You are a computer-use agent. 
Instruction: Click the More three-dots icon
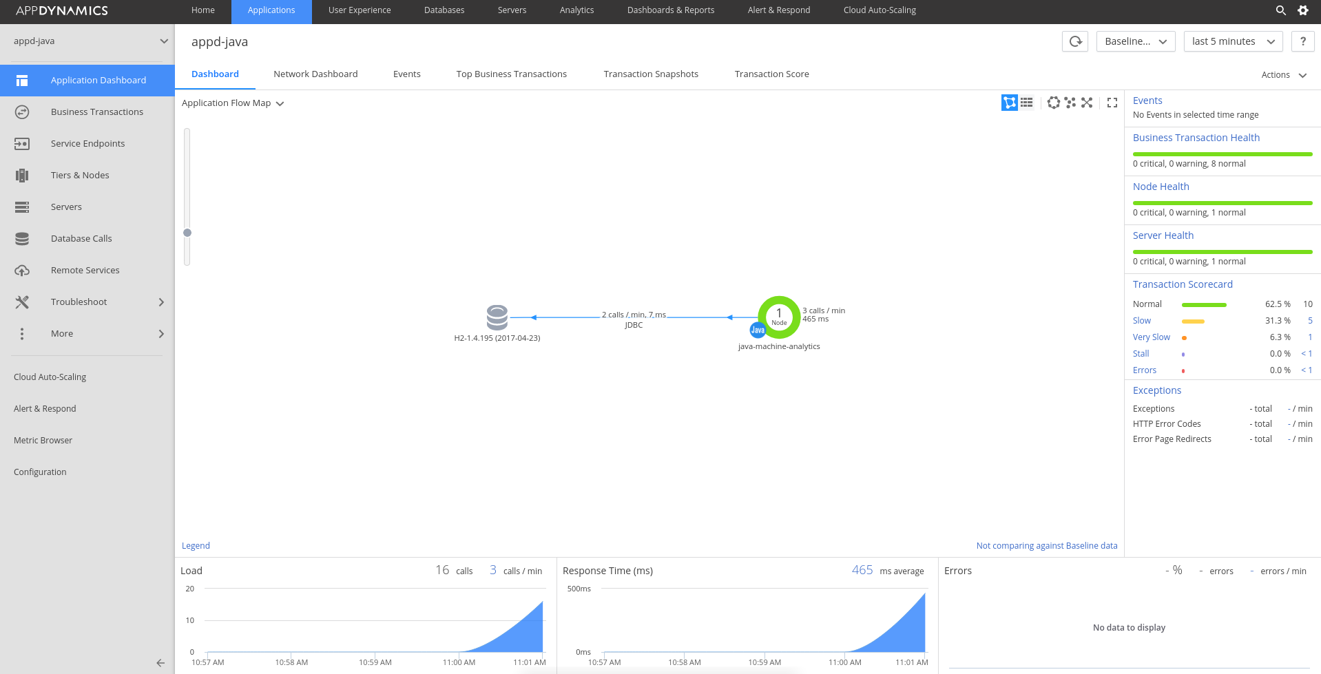pos(22,334)
